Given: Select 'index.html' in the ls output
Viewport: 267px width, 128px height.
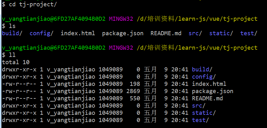Looking at the screenshot, I should coord(78,33).
